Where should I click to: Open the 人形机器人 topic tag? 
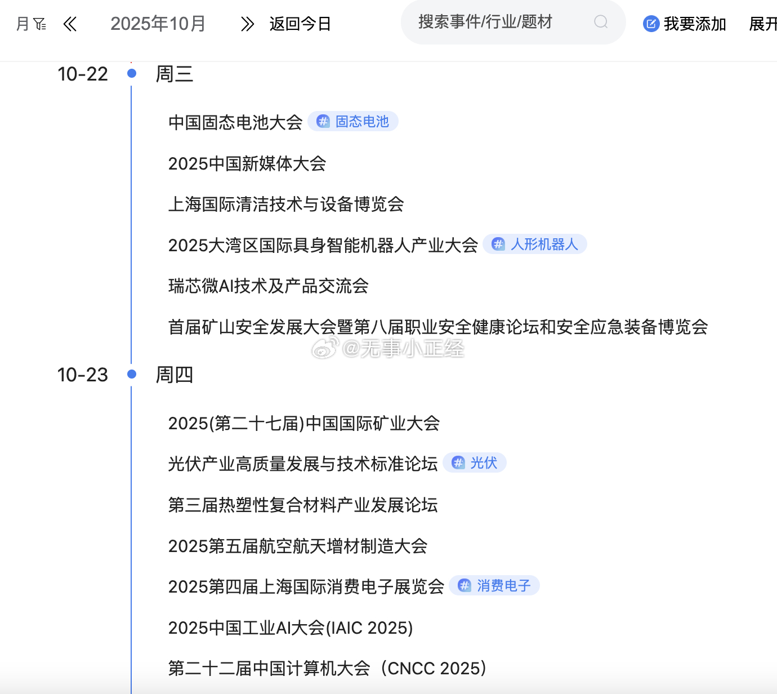coord(535,244)
